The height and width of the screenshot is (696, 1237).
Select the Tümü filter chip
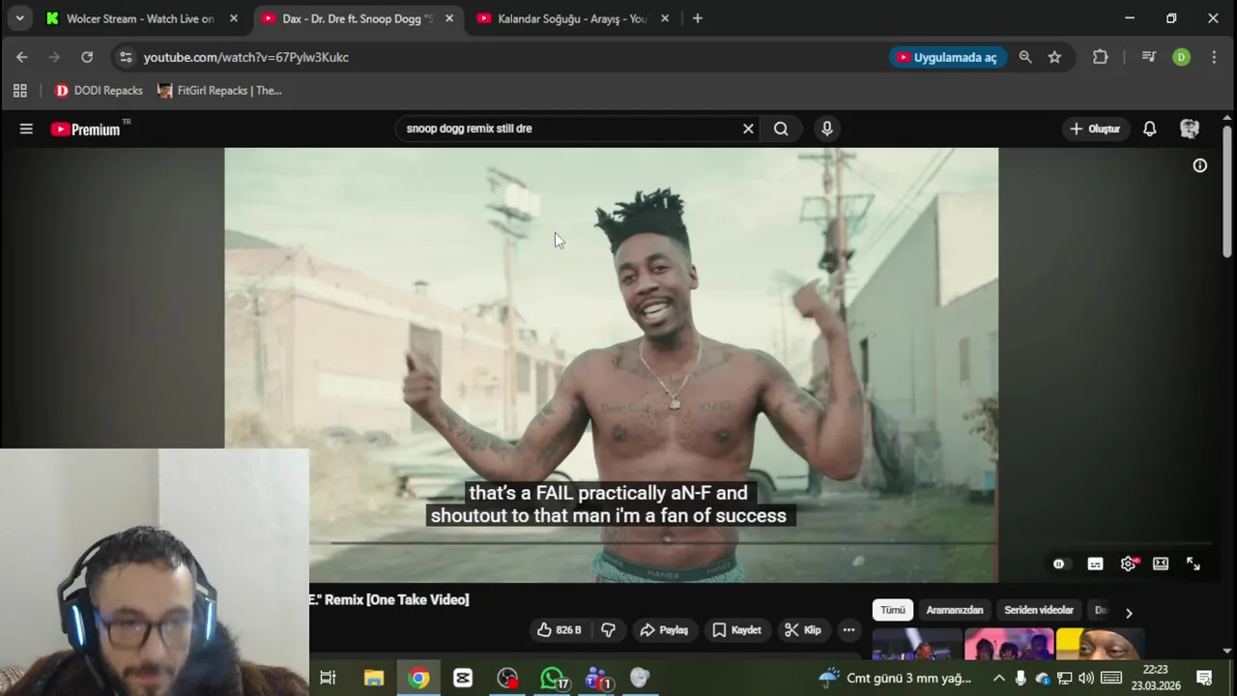pyautogui.click(x=893, y=610)
